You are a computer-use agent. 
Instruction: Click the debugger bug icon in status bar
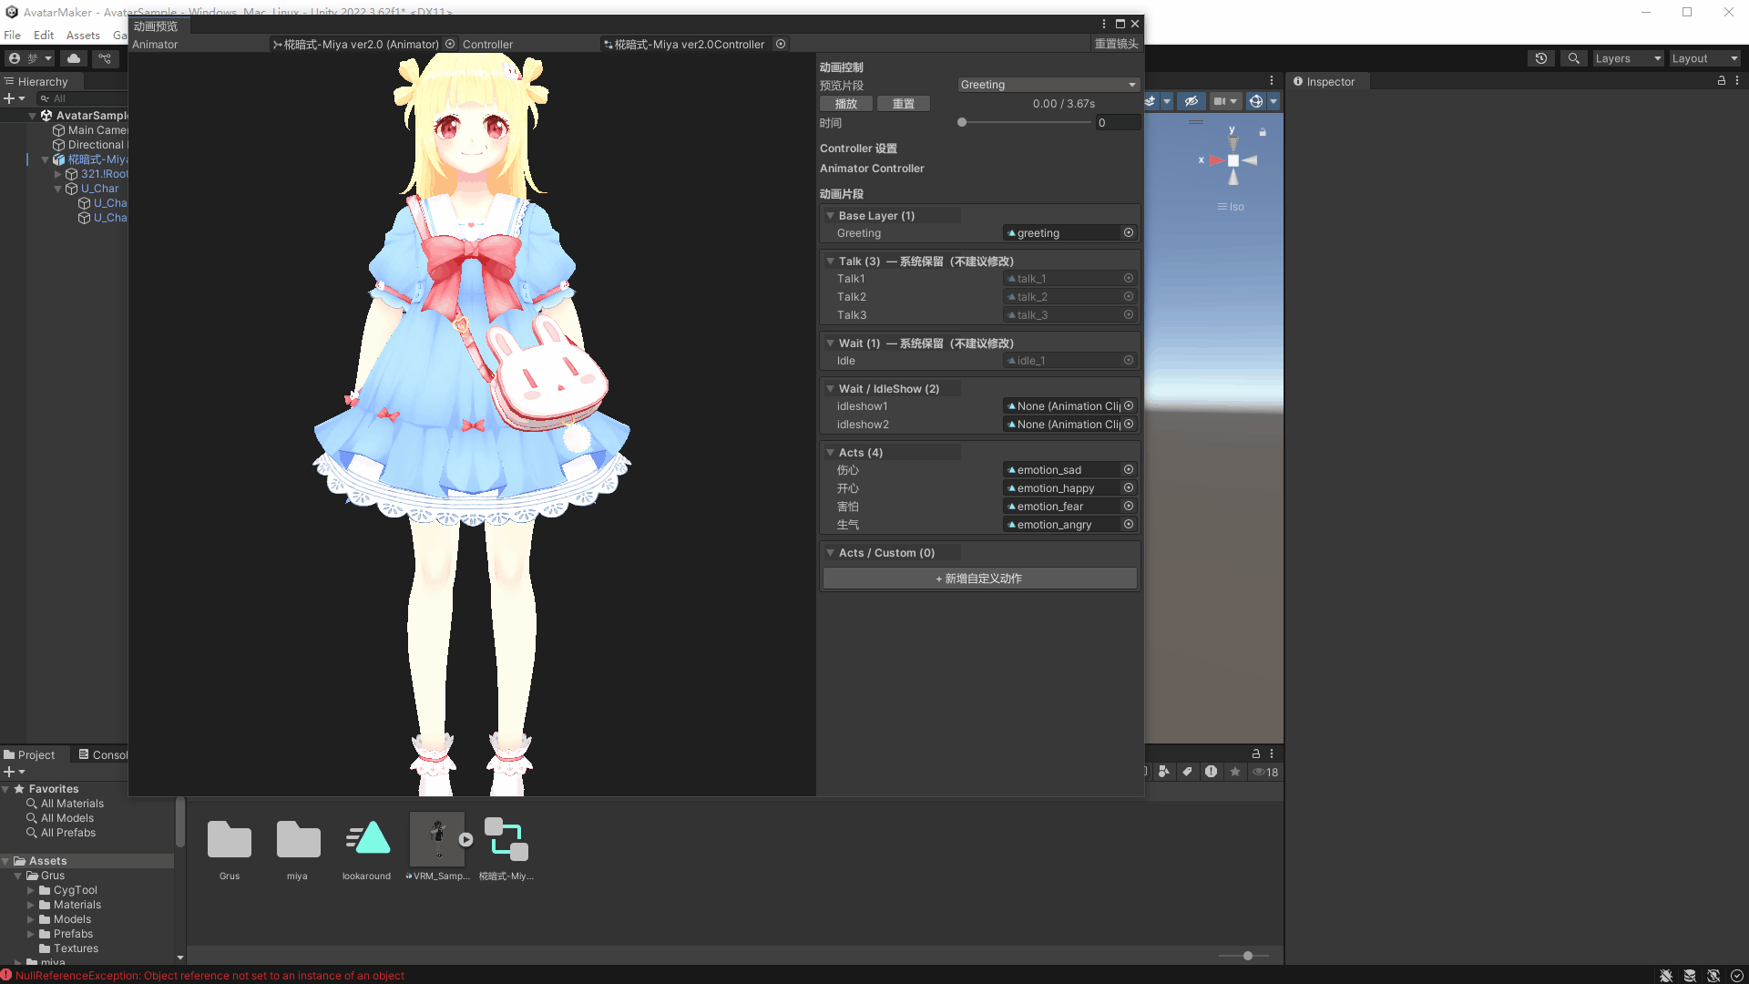tap(1666, 976)
